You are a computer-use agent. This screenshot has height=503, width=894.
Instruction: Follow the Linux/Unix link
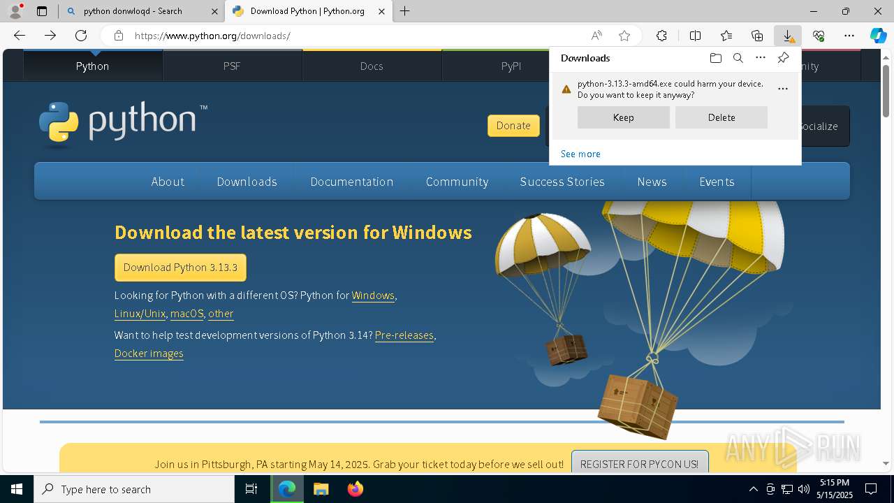click(140, 314)
